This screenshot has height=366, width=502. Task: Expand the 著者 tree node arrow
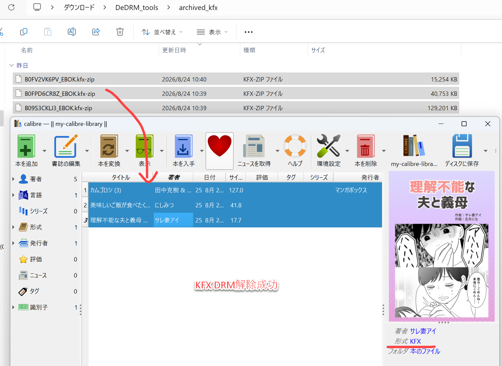[x=13, y=179]
